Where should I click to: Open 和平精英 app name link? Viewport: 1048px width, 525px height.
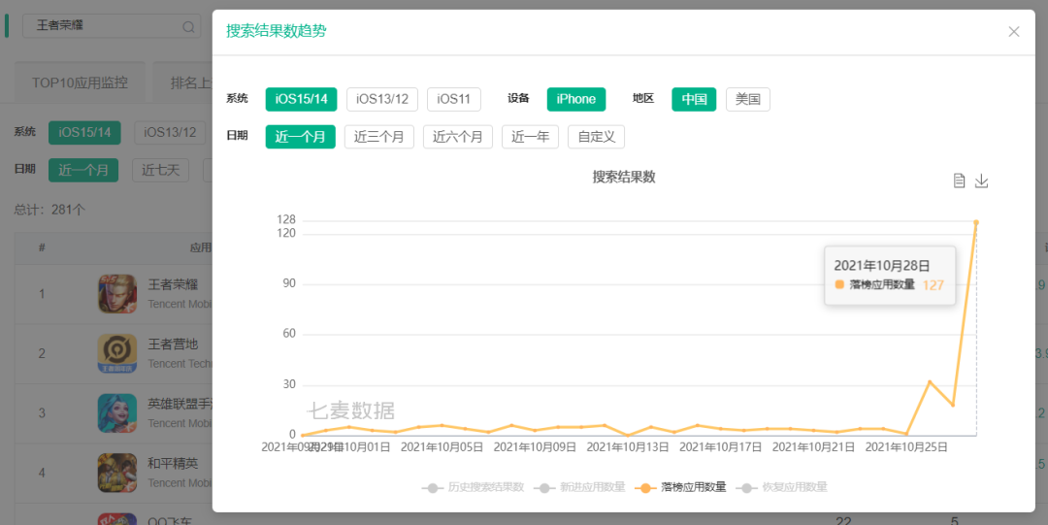[173, 464]
